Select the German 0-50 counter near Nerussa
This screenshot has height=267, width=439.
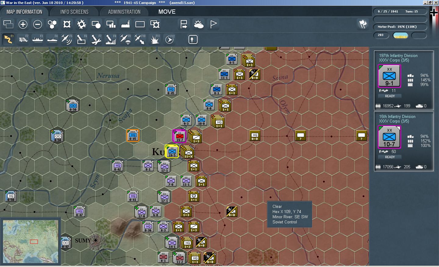(73, 105)
